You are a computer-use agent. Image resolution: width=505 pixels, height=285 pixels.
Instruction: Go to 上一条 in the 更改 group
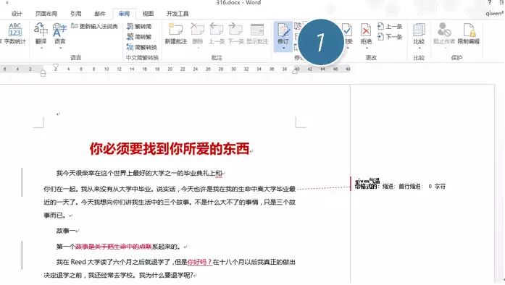click(390, 26)
